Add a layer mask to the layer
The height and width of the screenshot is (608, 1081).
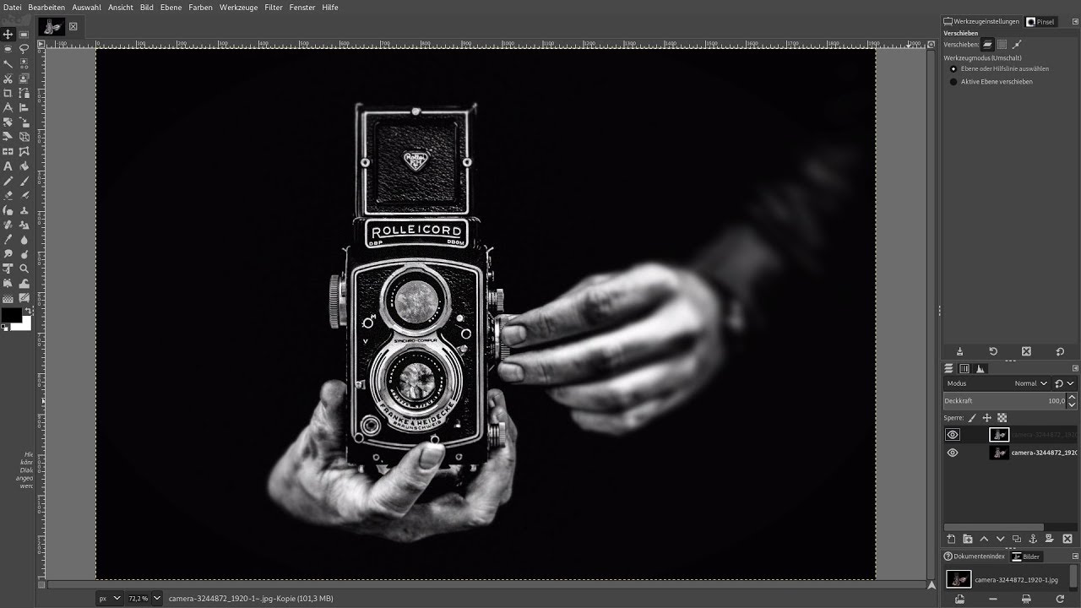tap(1049, 540)
